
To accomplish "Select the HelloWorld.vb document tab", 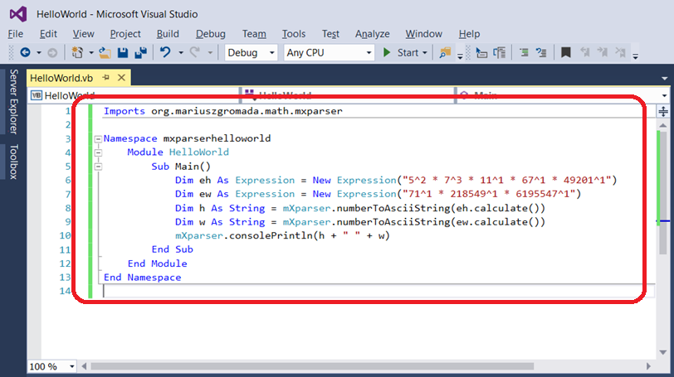I will click(x=61, y=78).
